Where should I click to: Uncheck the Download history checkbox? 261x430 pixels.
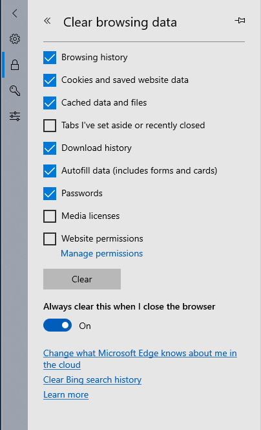pos(50,148)
